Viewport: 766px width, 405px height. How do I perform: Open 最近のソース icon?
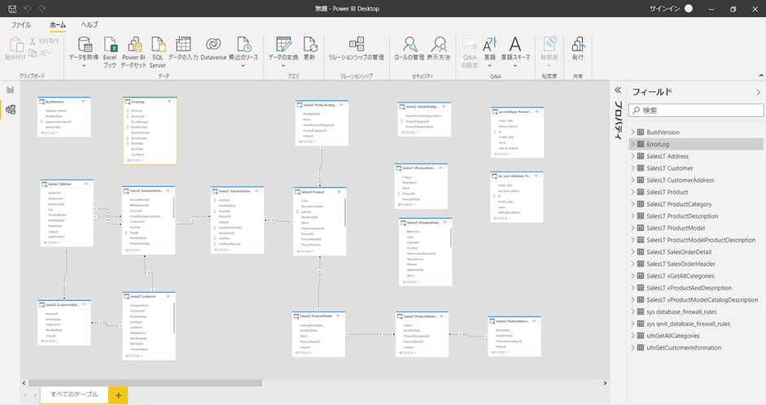click(x=243, y=45)
